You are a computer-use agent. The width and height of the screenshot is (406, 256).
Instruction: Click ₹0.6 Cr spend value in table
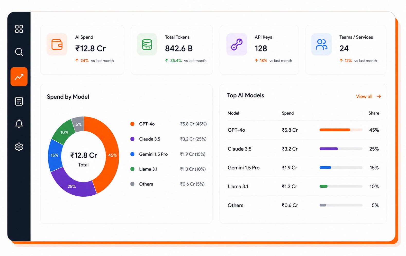pyautogui.click(x=290, y=205)
